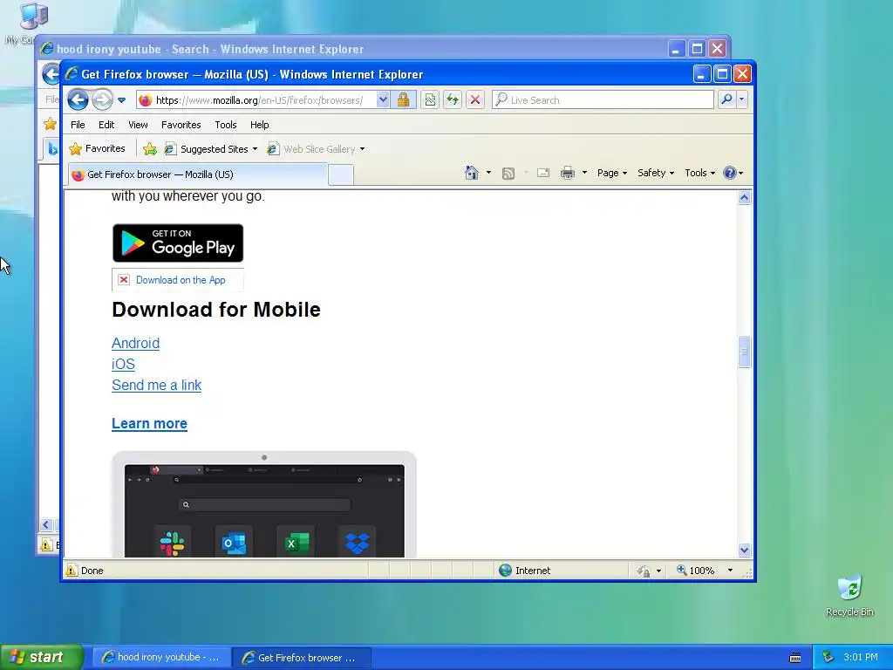Open the Android download link
This screenshot has width=893, height=670.
click(135, 343)
